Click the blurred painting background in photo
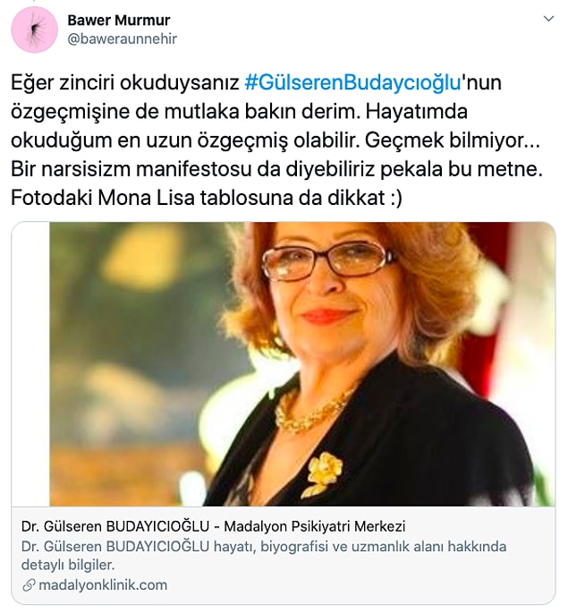The height and width of the screenshot is (613, 568). tap(140, 352)
